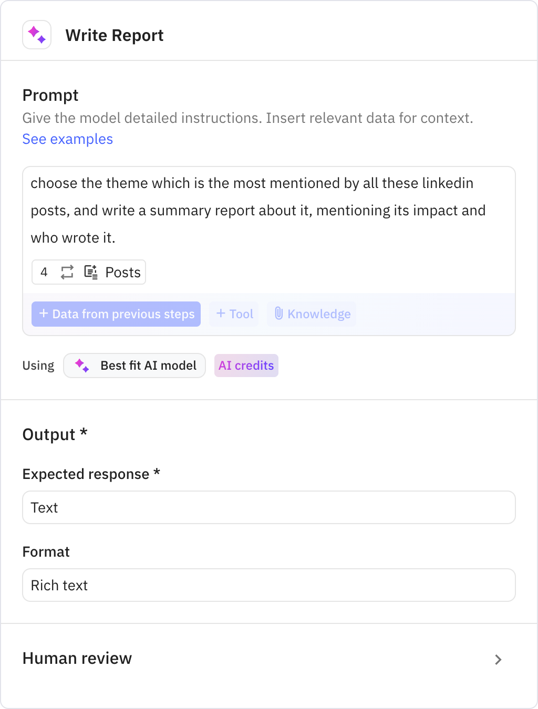Open the Best fit AI model selector

[x=134, y=366]
